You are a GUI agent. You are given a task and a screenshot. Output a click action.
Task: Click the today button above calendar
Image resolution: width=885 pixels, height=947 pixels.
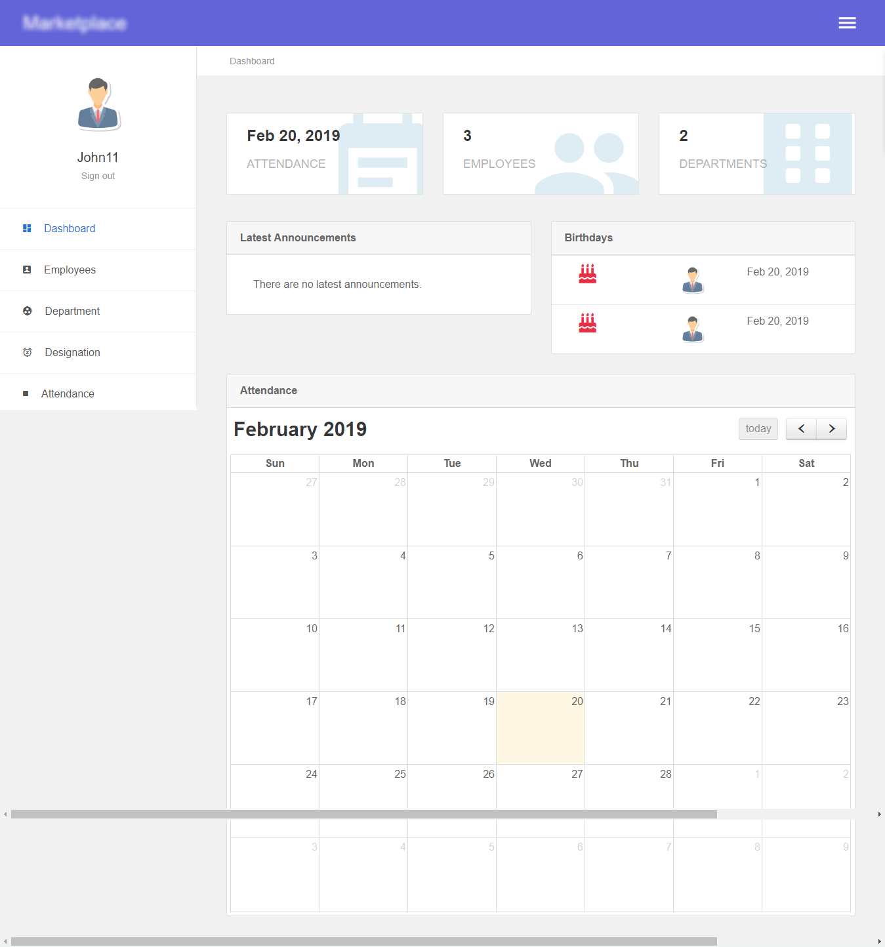point(758,429)
